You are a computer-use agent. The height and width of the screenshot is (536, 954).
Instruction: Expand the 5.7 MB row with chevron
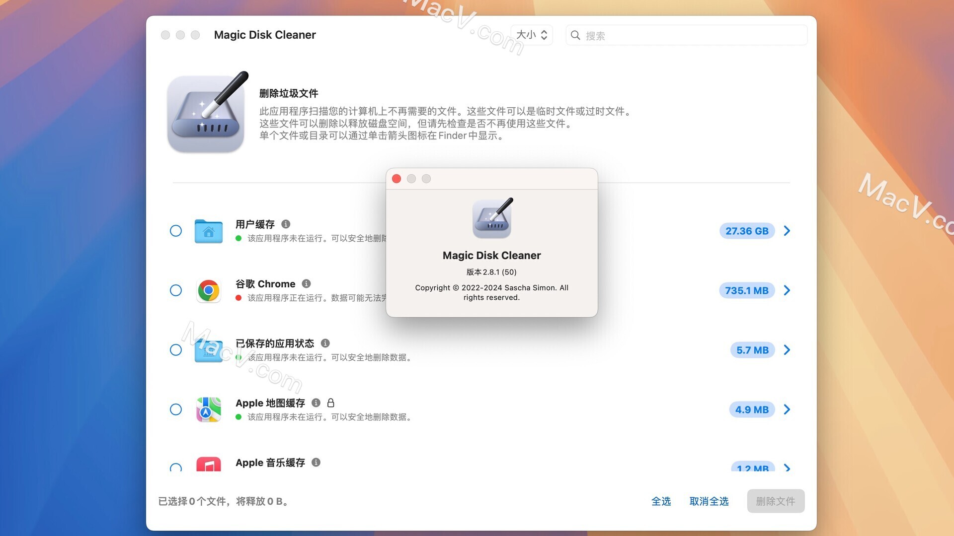787,350
